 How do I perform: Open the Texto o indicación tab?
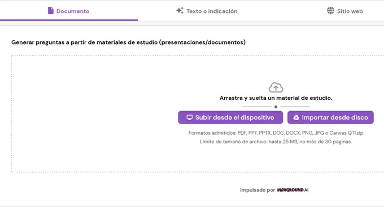pyautogui.click(x=207, y=11)
